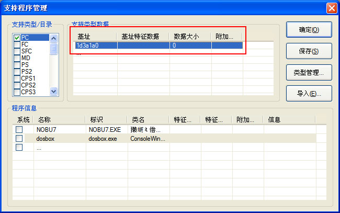Check the FC support type checkbox
The height and width of the screenshot is (213, 340).
pos(17,44)
